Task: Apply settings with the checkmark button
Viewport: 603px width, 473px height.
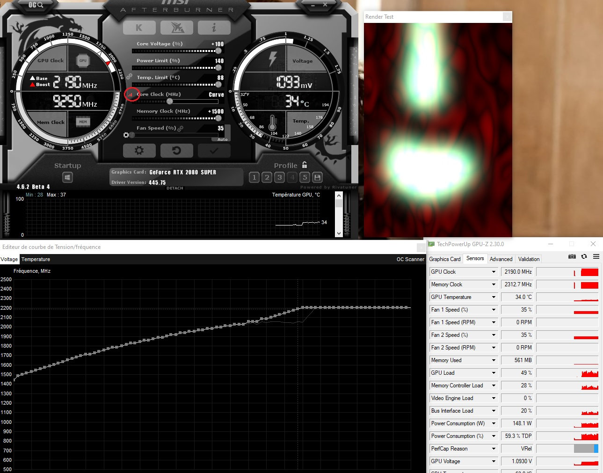Action: [214, 151]
